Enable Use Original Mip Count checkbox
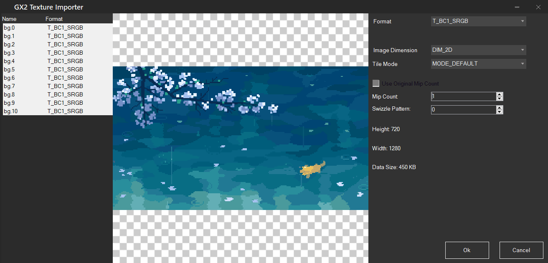The height and width of the screenshot is (263, 548). pos(376,83)
